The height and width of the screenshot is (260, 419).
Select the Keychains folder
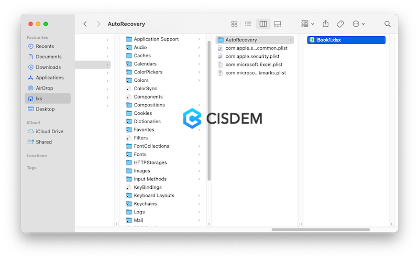pos(145,203)
